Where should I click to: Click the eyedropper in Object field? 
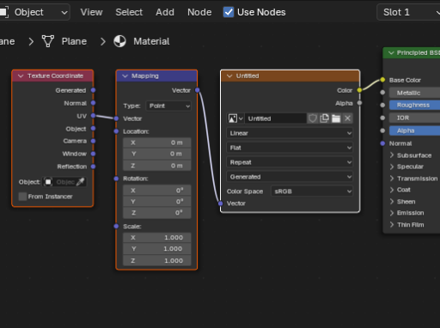81,182
